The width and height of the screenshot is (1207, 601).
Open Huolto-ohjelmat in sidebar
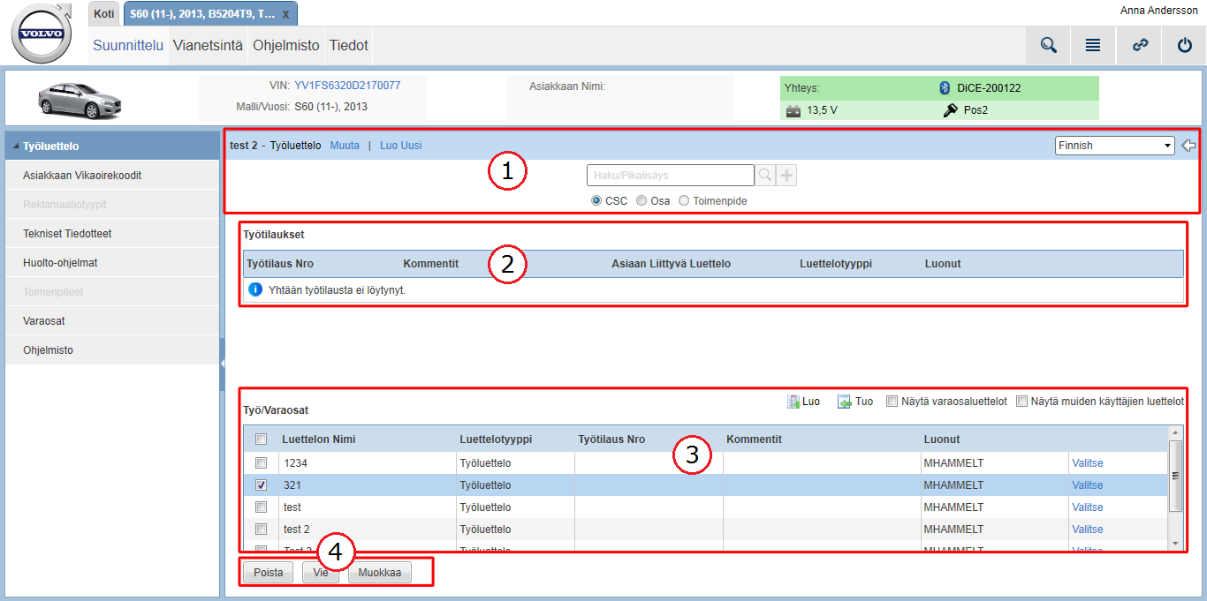pos(112,263)
